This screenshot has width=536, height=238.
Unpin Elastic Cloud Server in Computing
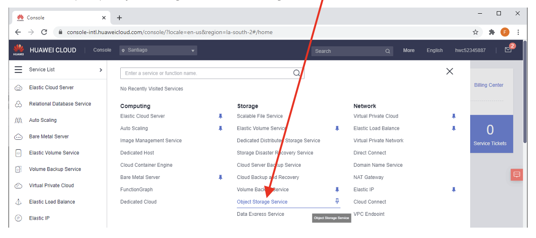(x=220, y=116)
